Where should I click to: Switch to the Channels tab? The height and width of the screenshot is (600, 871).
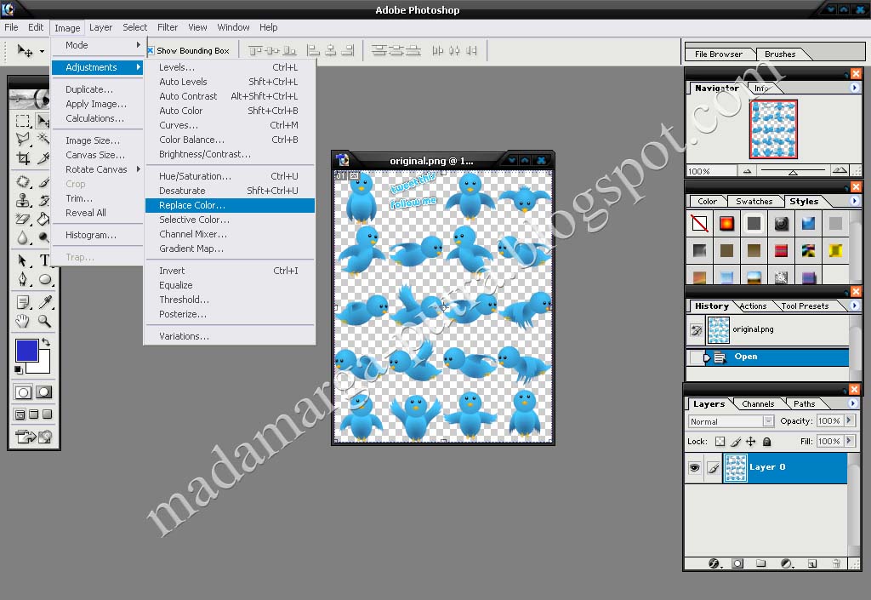coord(758,404)
